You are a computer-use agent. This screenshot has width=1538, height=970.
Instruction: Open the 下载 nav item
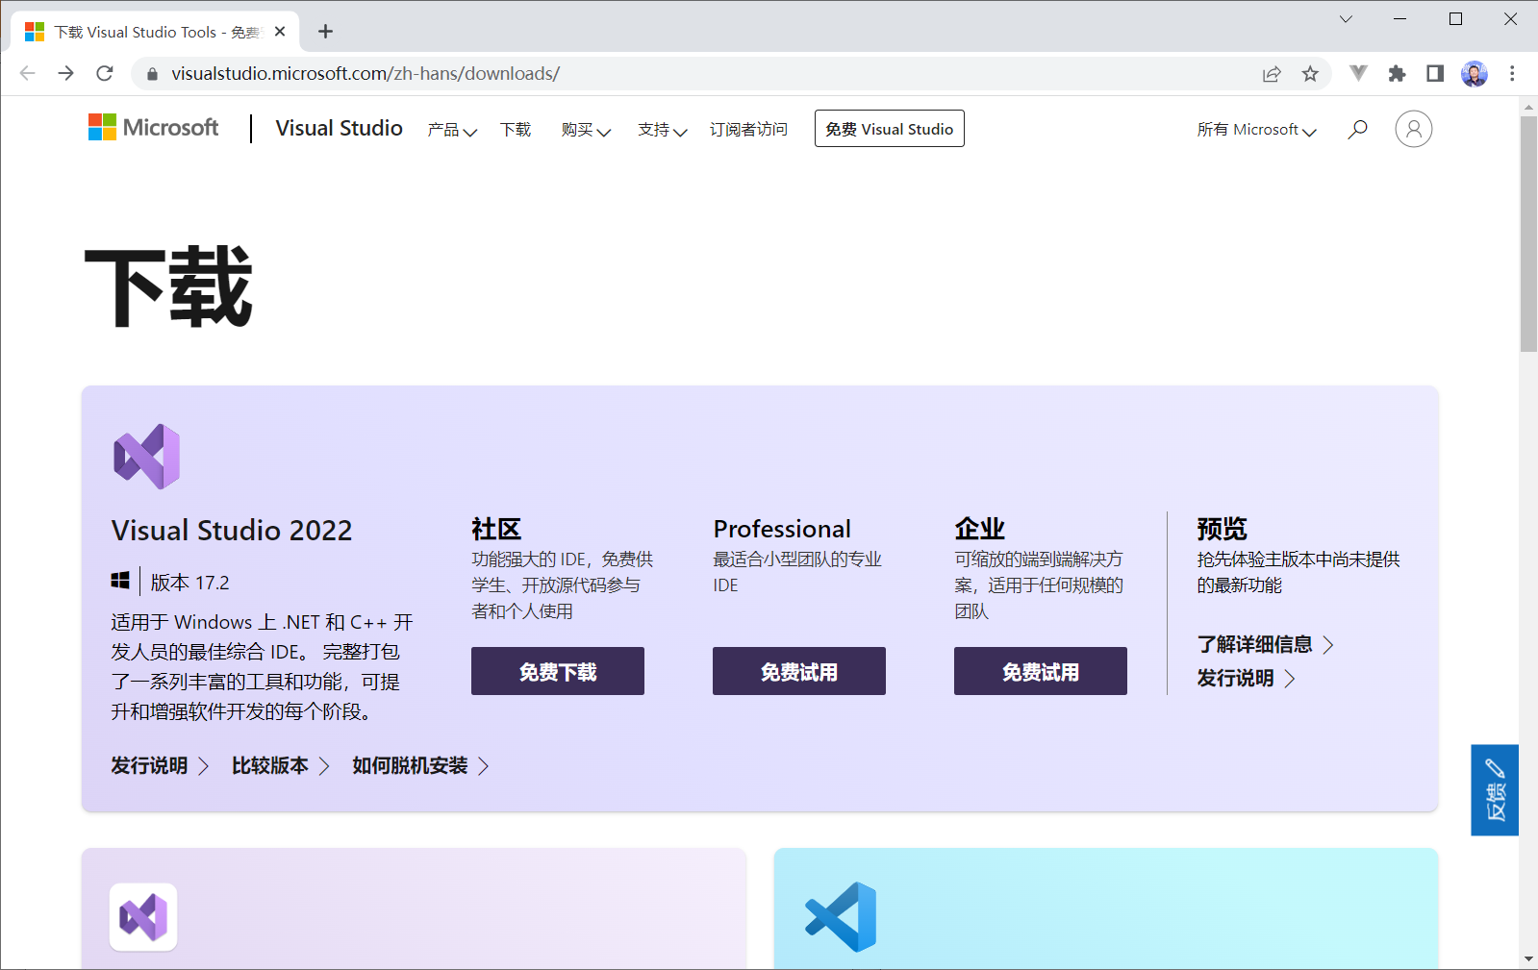(516, 130)
